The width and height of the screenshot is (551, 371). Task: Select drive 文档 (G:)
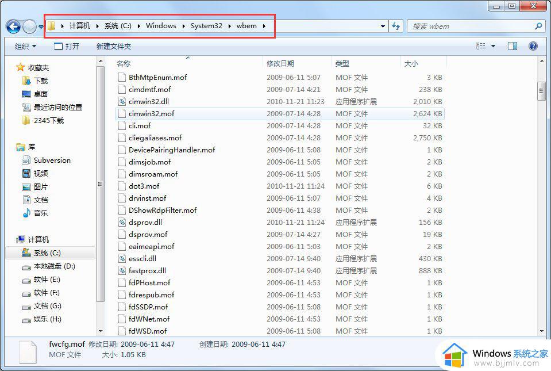click(x=41, y=306)
